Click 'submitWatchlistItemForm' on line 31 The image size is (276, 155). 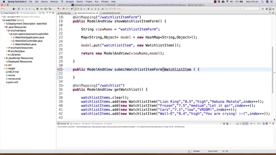click(x=138, y=69)
